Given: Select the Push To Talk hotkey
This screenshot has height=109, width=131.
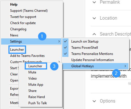Looking at the screenshot, I should [x=38, y=103].
